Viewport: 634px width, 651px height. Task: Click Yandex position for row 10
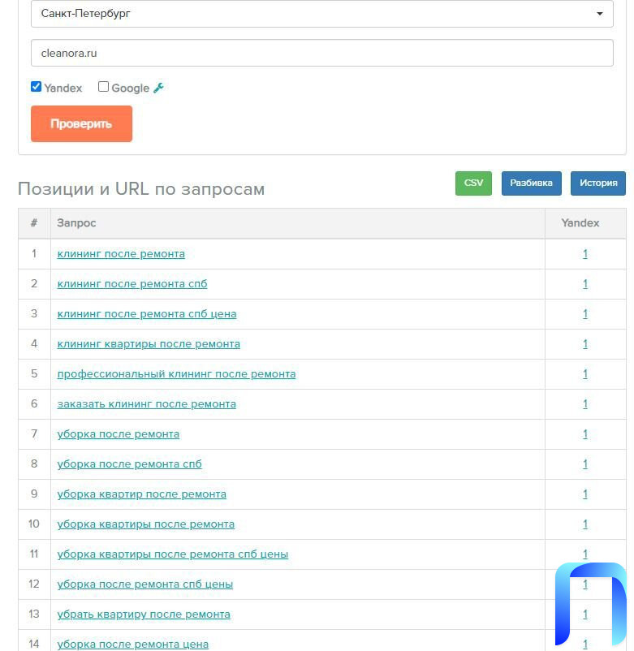585,524
